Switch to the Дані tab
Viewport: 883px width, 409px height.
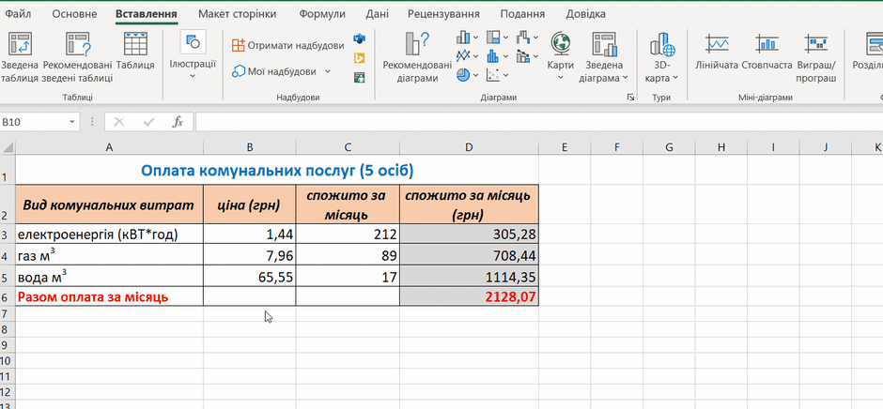(x=377, y=14)
